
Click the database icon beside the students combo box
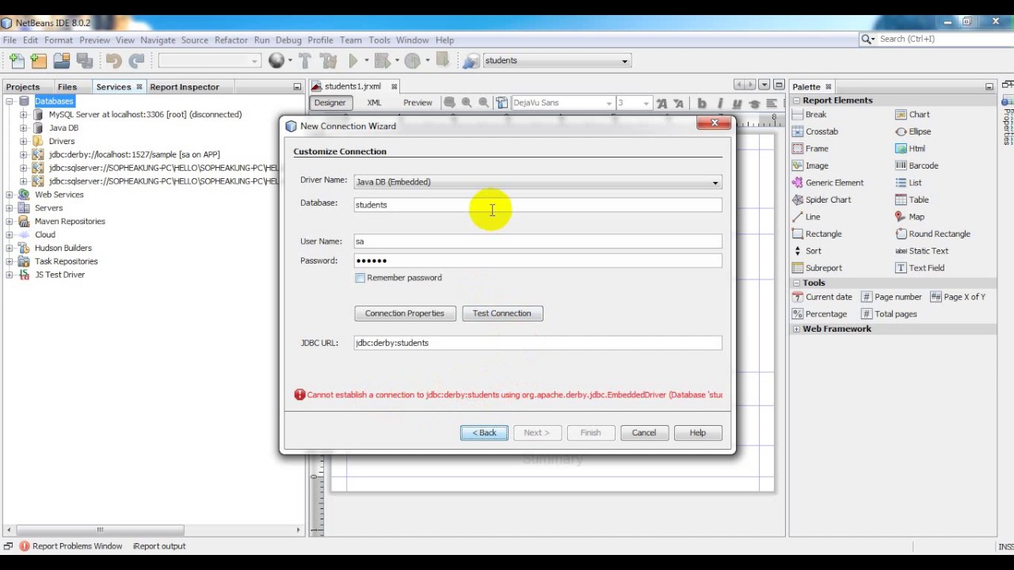(x=471, y=61)
